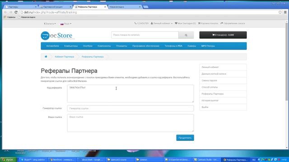The image size is (289, 162).
Task: Close the Рефералы Партнера tab
Action: 105,7
